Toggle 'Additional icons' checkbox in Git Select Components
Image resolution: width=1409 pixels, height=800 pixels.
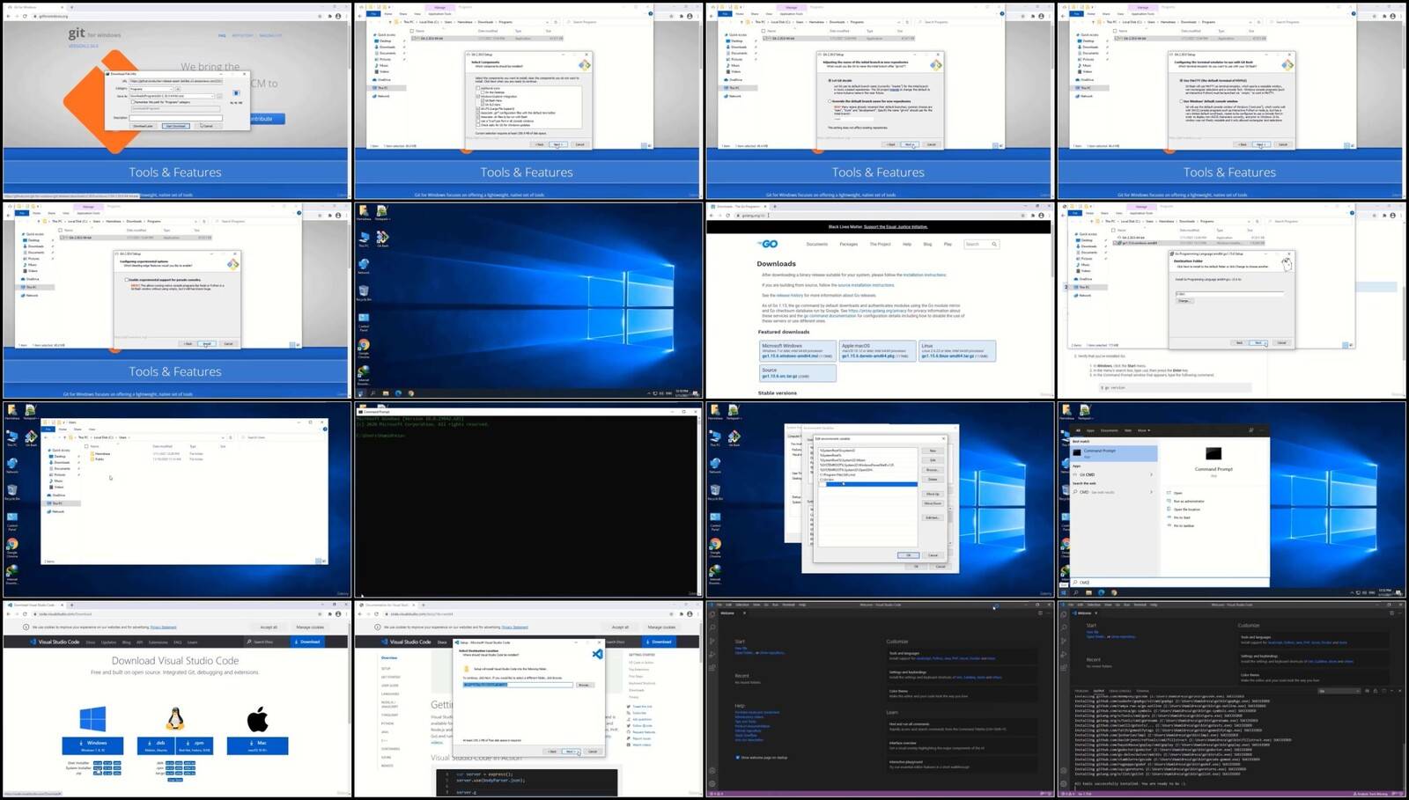[x=477, y=88]
